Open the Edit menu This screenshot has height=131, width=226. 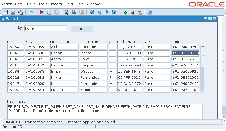click(19, 4)
